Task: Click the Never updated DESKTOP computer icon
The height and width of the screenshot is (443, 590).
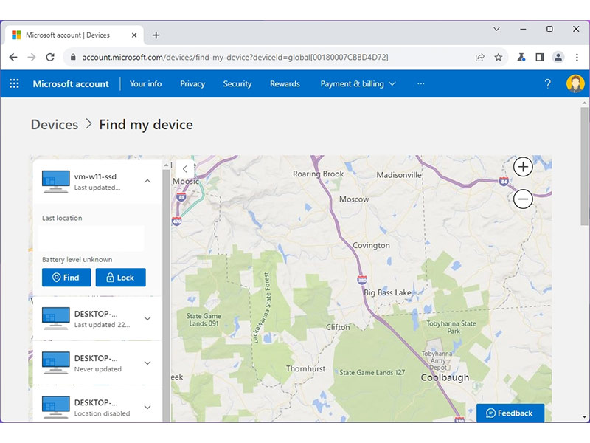Action: click(56, 363)
